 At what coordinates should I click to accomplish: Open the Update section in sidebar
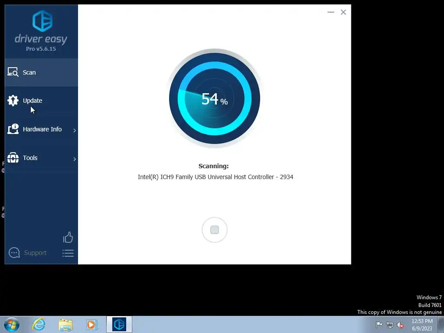(41, 101)
